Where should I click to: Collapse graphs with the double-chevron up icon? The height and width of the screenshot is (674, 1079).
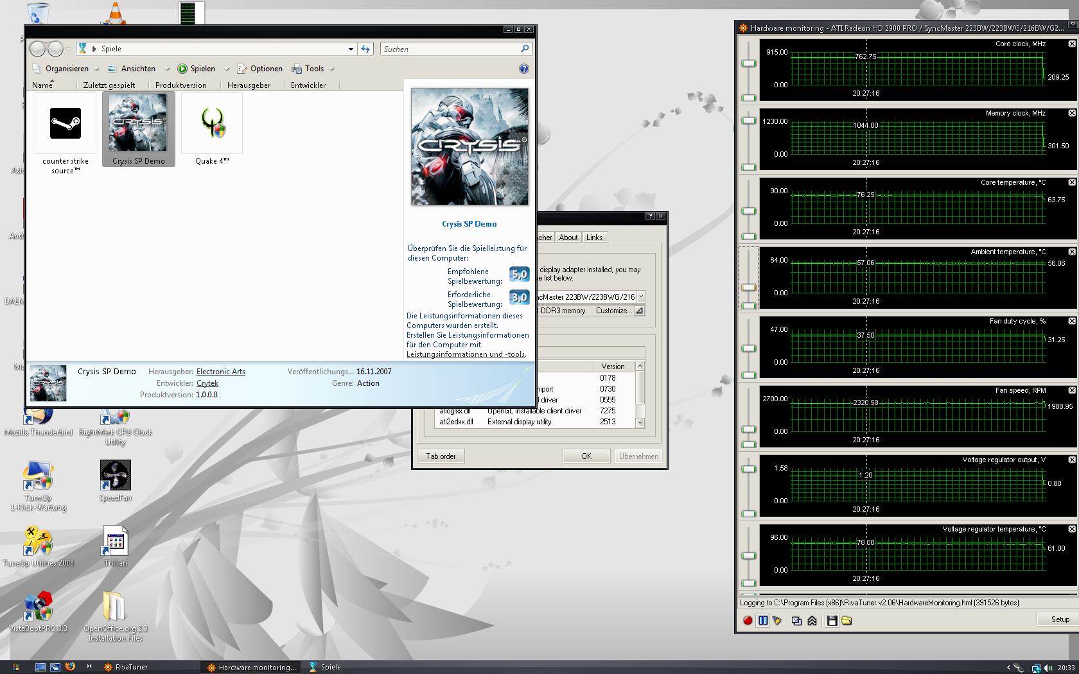pos(812,620)
